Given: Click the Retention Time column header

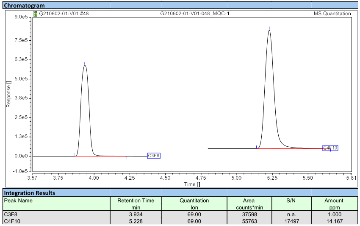Looking at the screenshot, I should tap(136, 204).
